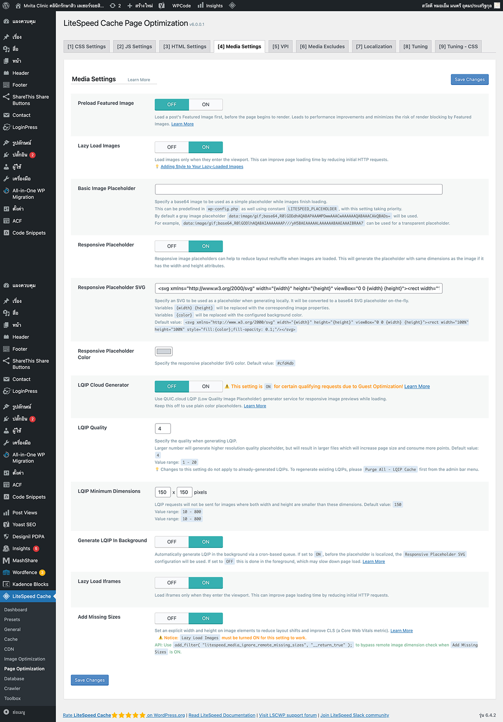
Task: Click Join LiteSpeed Slack community link
Action: click(355, 716)
